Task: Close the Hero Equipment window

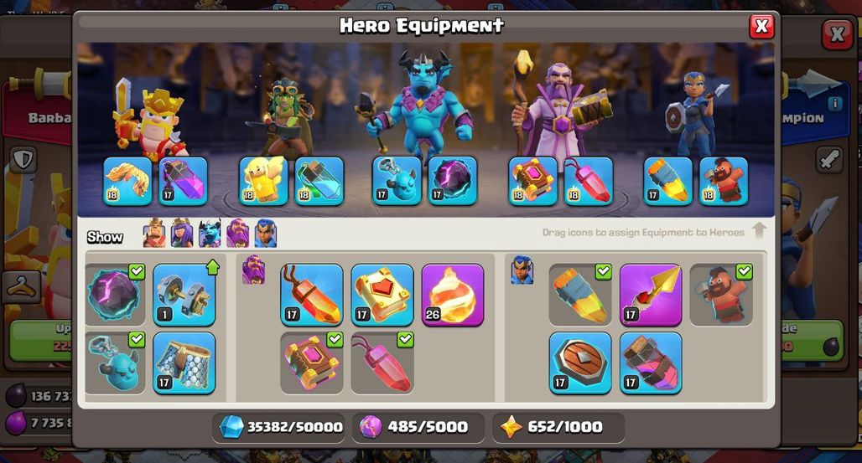Action: click(761, 26)
